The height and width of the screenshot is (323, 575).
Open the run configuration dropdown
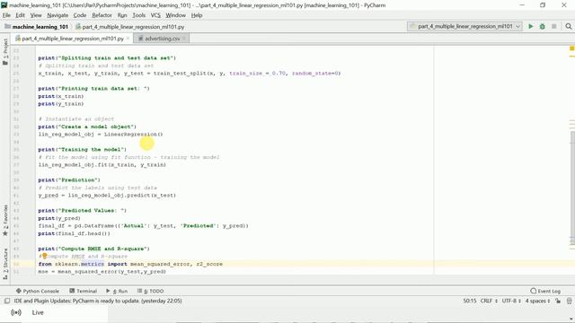464,26
